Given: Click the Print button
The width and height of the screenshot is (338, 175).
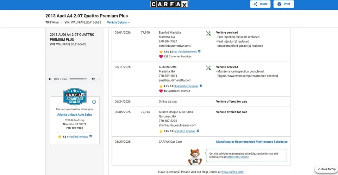Looking at the screenshot, I should (283, 4).
